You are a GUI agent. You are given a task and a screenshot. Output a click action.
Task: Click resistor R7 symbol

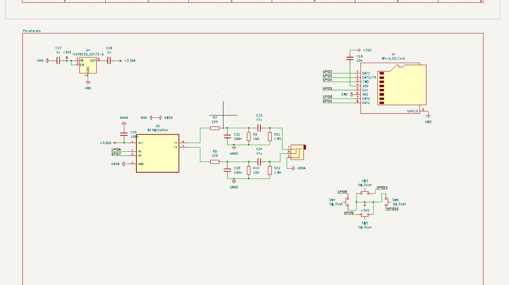[215, 128]
